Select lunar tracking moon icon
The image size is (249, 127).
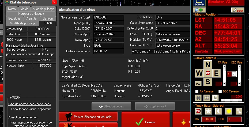pyautogui.click(x=218, y=111)
